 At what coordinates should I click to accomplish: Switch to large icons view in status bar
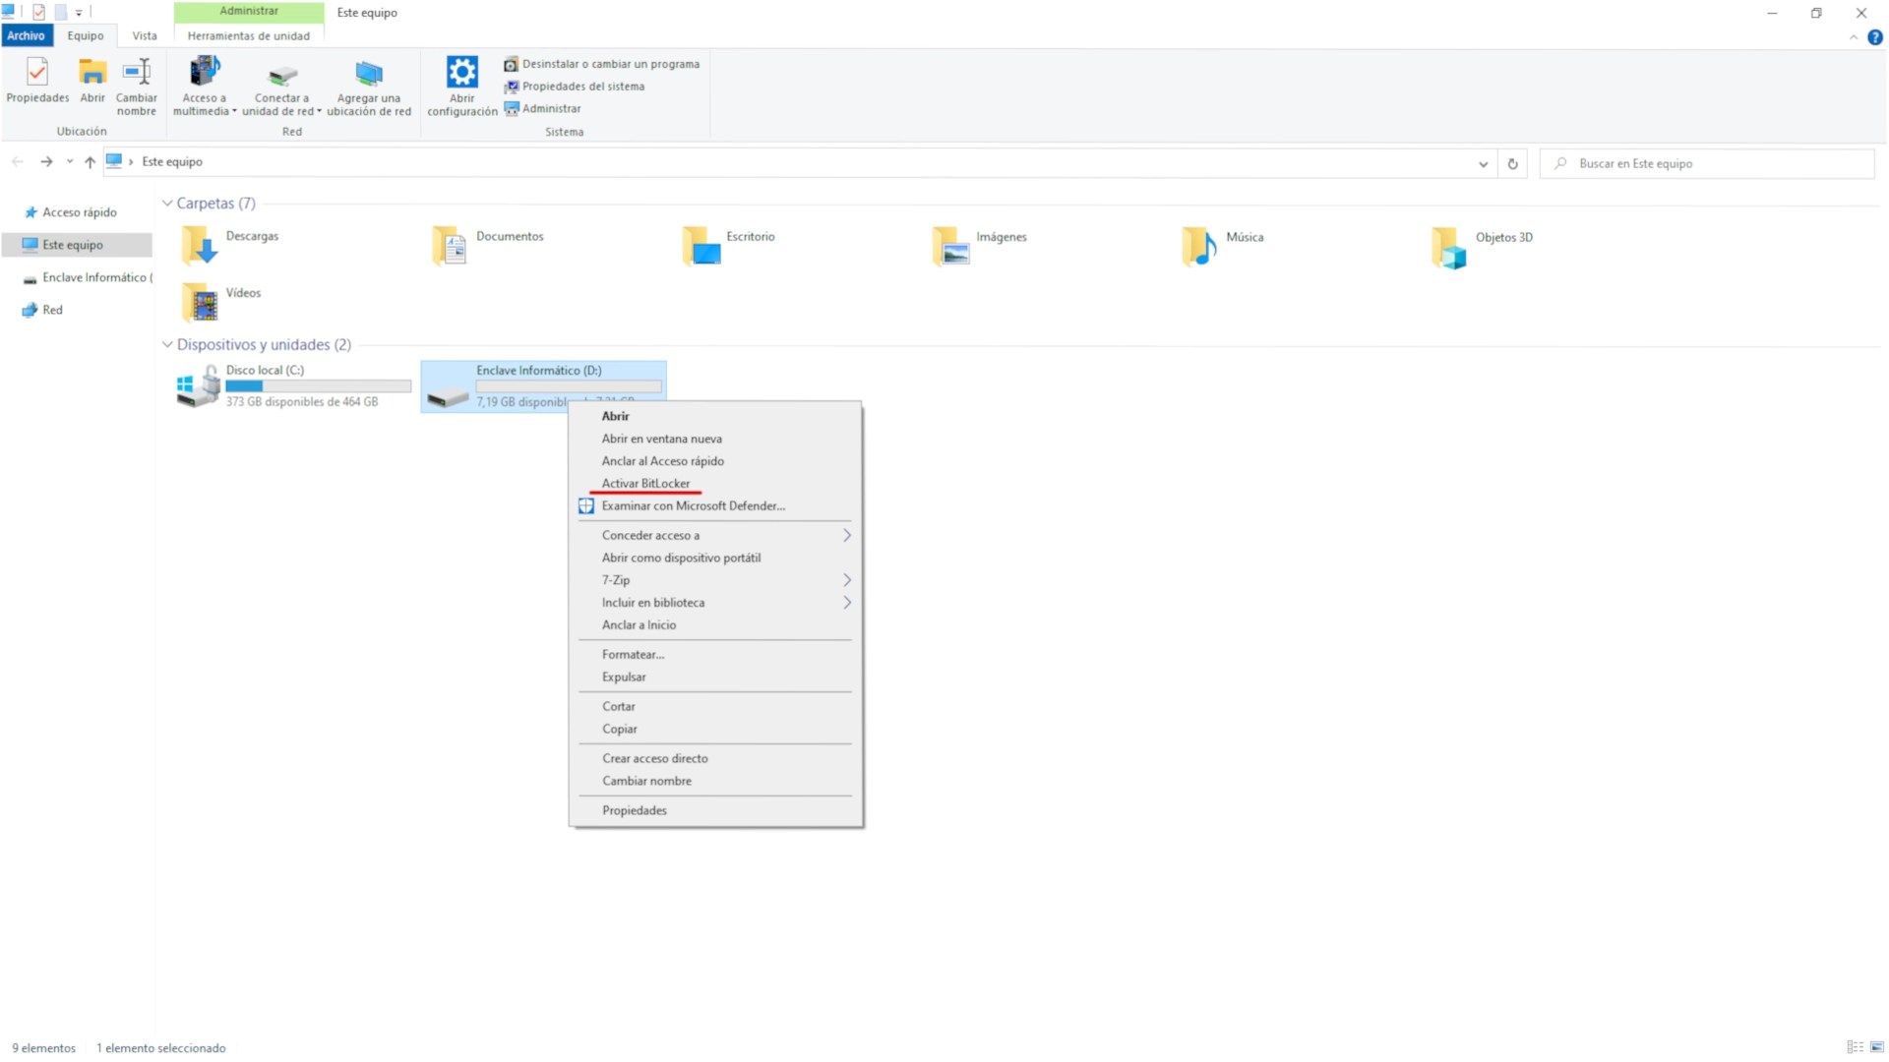point(1876,1047)
